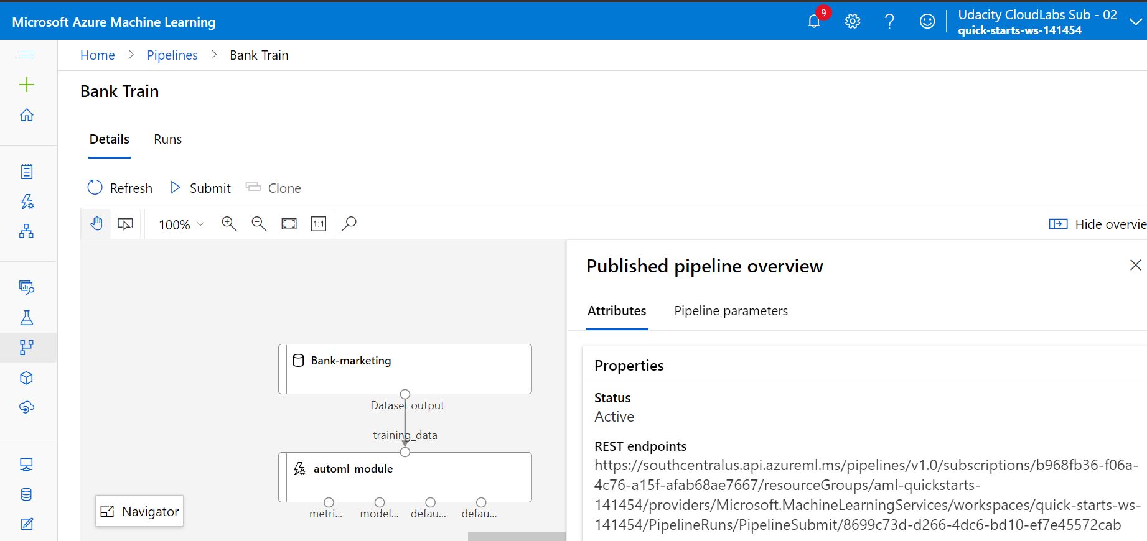Open the 100% zoom level dropdown
Image resolution: width=1147 pixels, height=541 pixels.
point(181,224)
